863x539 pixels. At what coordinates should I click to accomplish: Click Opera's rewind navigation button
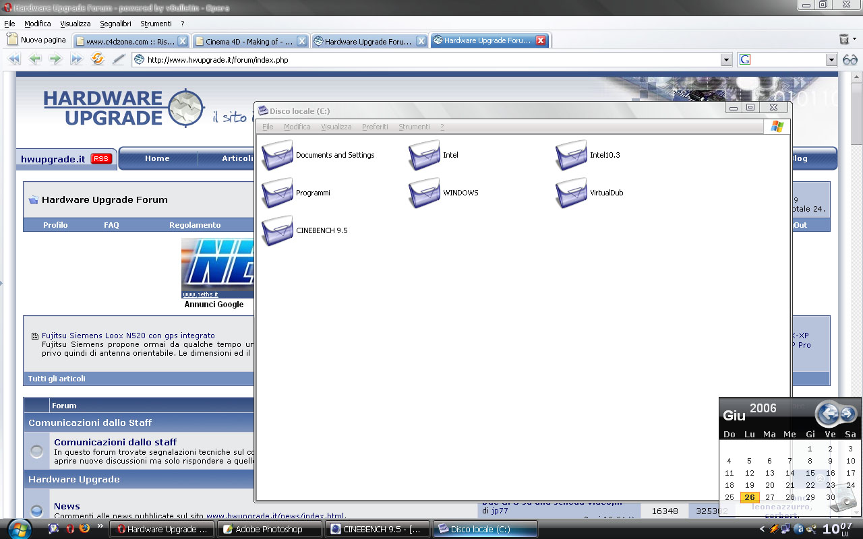coord(14,59)
